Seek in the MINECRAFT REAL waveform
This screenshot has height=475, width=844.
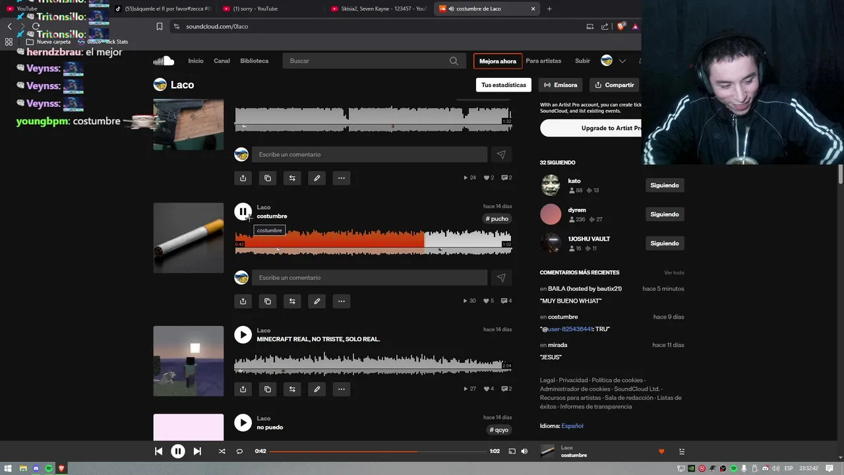coord(373,364)
